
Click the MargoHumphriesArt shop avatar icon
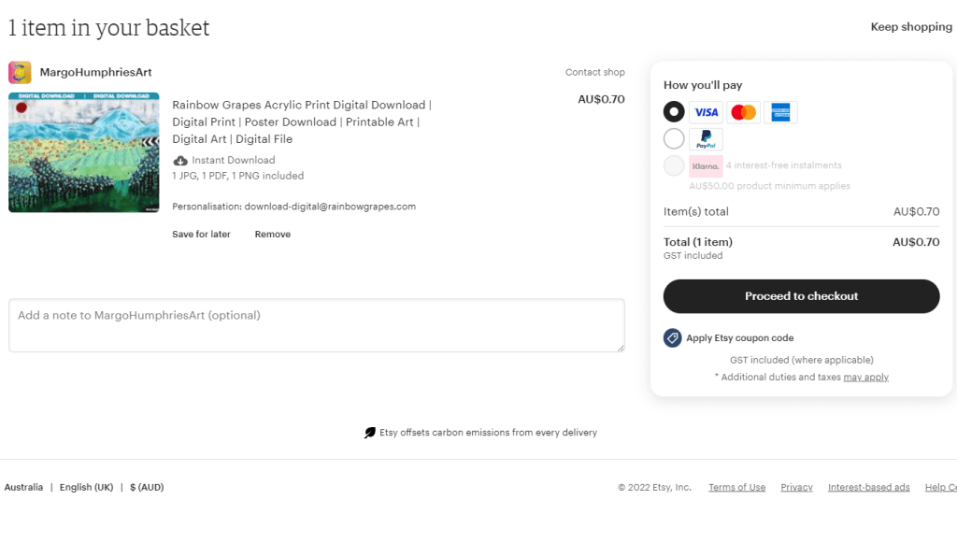click(21, 73)
